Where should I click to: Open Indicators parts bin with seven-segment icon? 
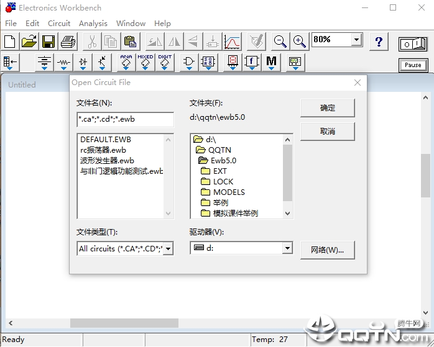point(233,63)
